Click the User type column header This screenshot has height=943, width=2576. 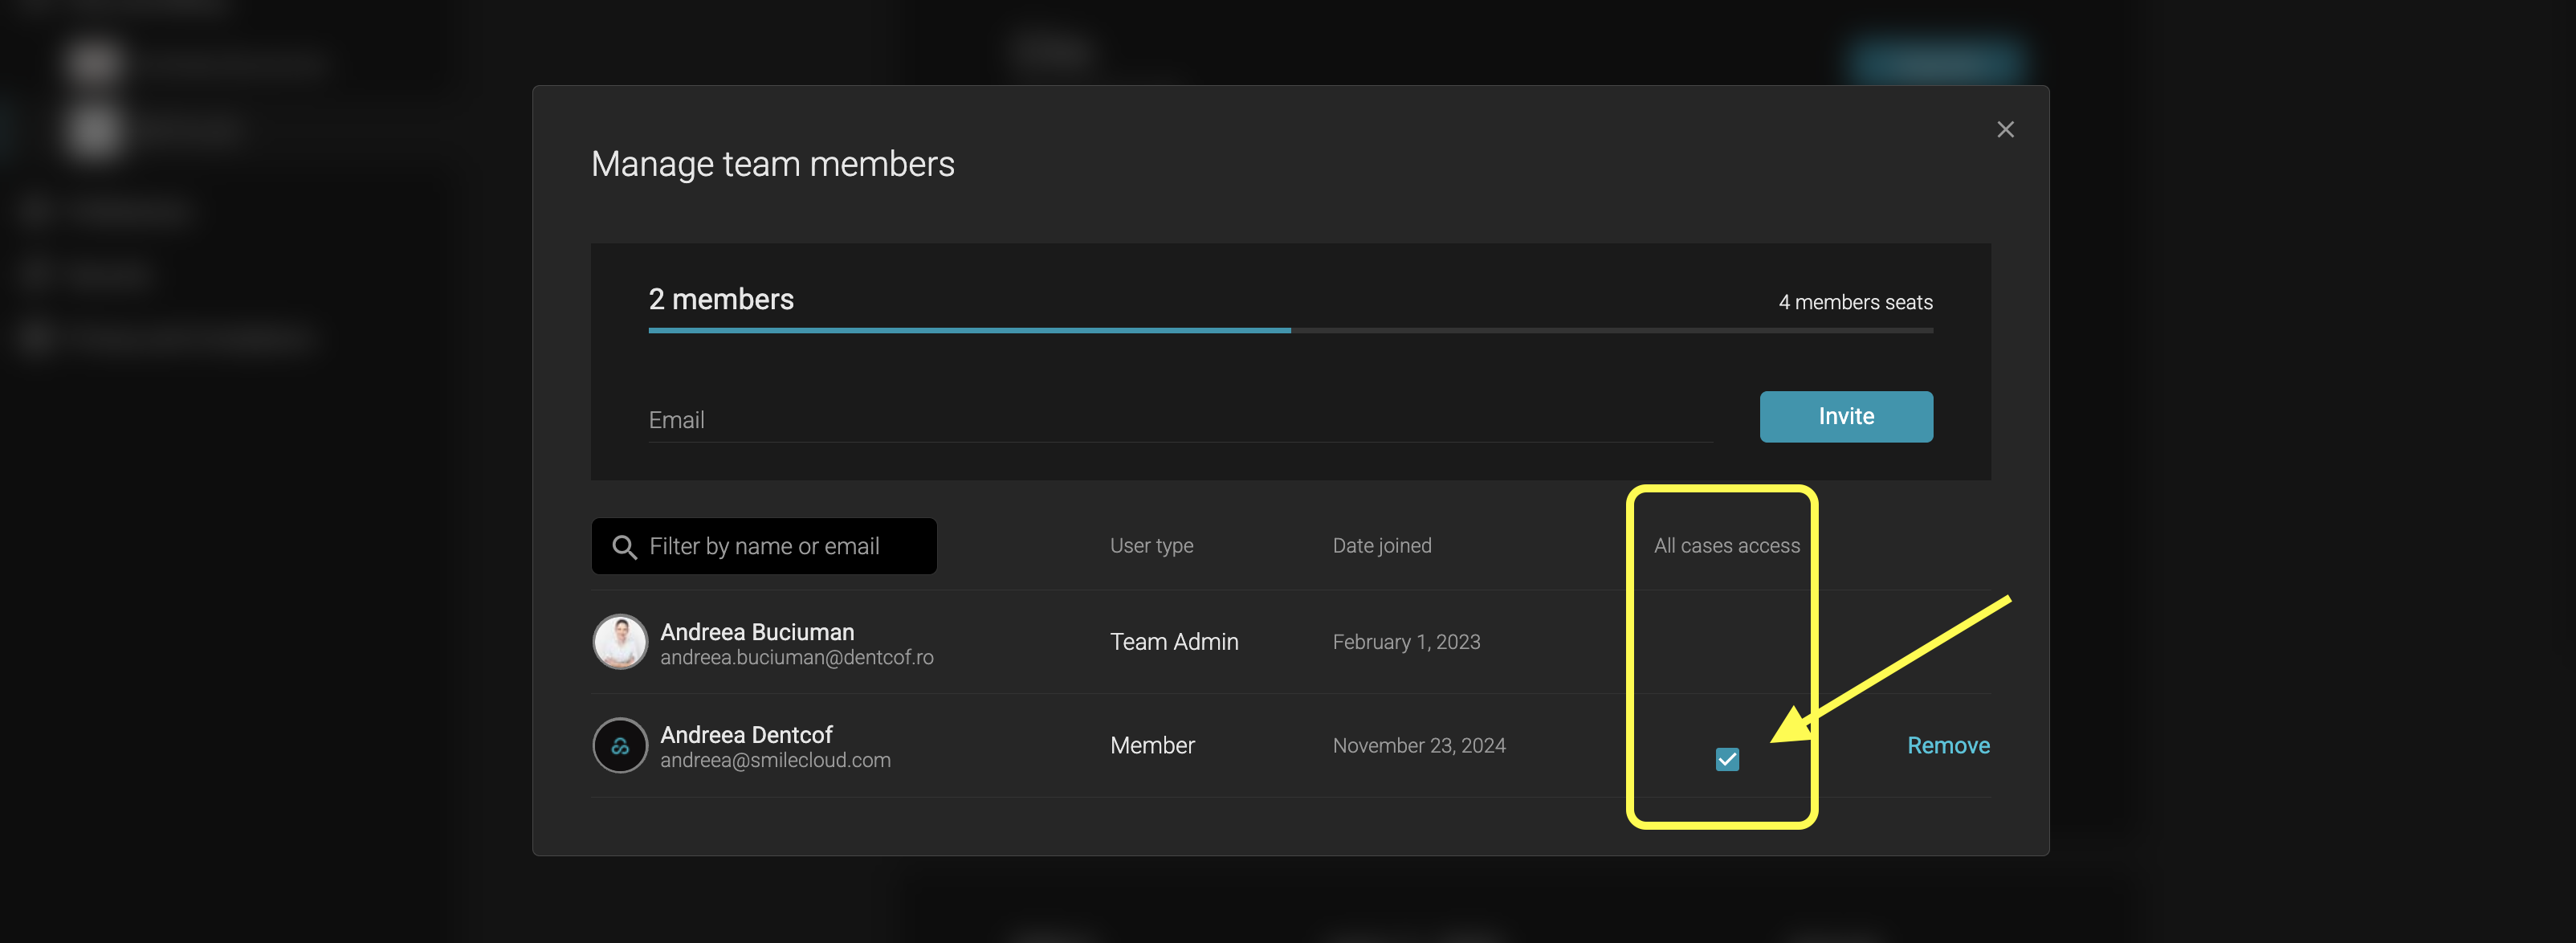tap(1151, 546)
